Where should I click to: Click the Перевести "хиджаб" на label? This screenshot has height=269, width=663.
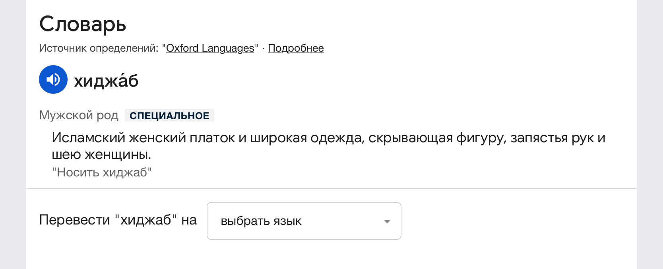118,220
